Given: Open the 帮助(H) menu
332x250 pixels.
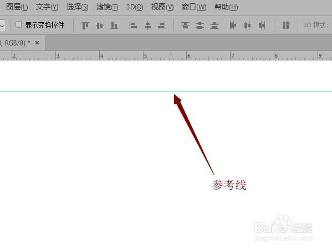Looking at the screenshot, I should 226,7.
